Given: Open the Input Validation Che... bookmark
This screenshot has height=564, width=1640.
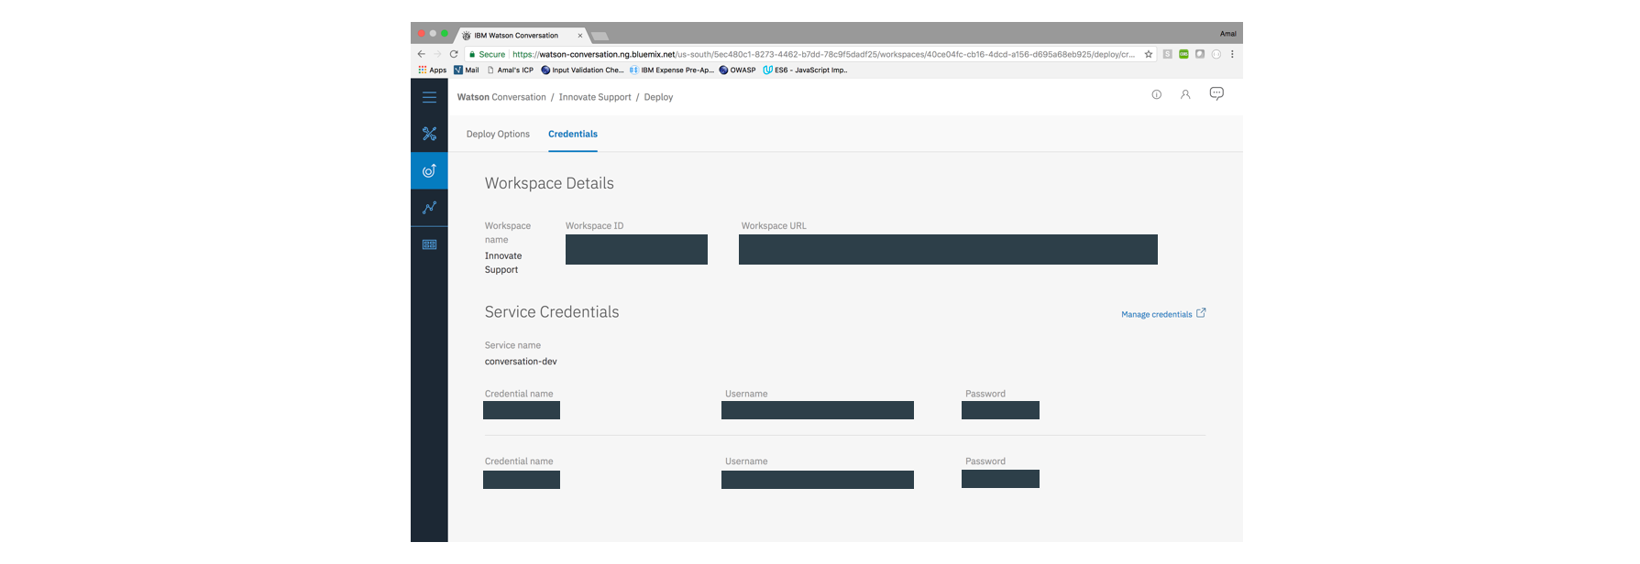Looking at the screenshot, I should point(582,70).
